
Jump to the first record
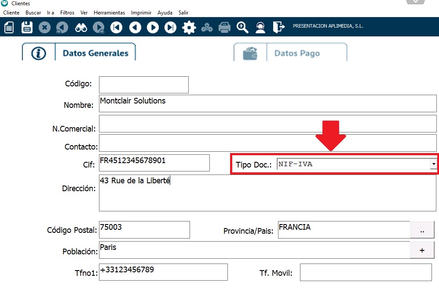(x=116, y=28)
